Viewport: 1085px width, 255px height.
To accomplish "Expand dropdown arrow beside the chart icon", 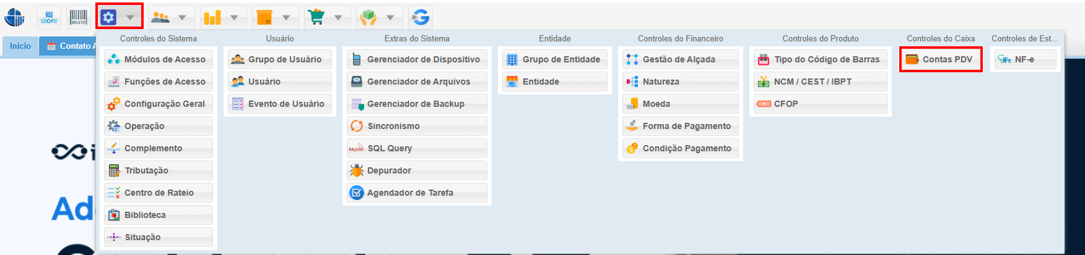I will tap(234, 17).
